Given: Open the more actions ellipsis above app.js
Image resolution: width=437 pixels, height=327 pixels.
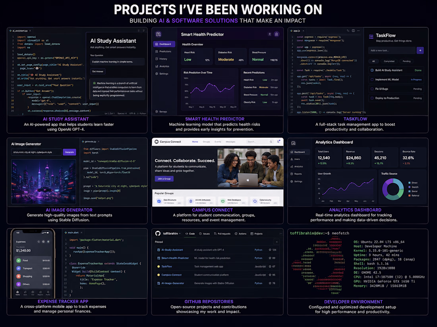Looking at the screenshot, I should click(x=358, y=31).
